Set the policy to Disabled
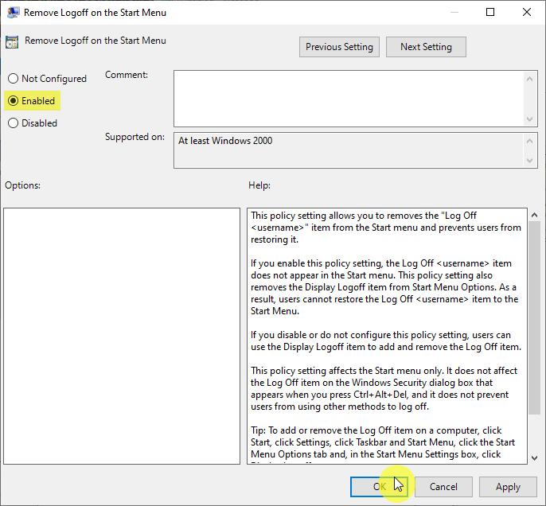Image resolution: width=546 pixels, height=506 pixels. [13, 123]
